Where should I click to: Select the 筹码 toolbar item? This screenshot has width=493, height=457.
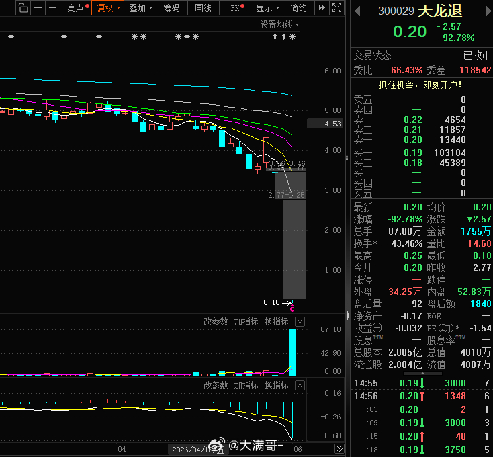pos(172,7)
